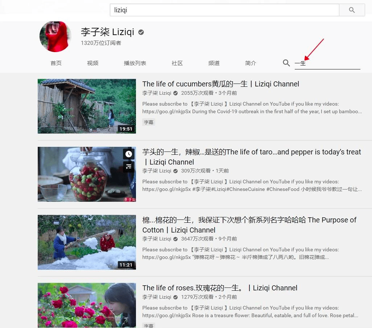Click verified checkmark under roses video
This screenshot has width=372, height=328.
(175, 297)
